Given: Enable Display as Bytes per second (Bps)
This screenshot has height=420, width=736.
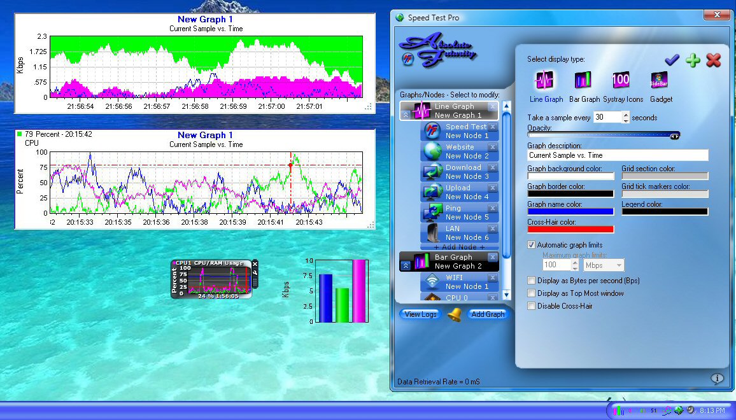Looking at the screenshot, I should tap(532, 281).
